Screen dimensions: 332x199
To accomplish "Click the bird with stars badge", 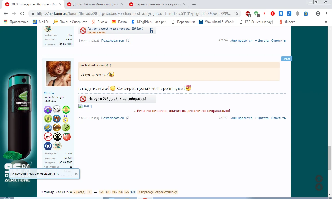I will (x=48, y=128).
